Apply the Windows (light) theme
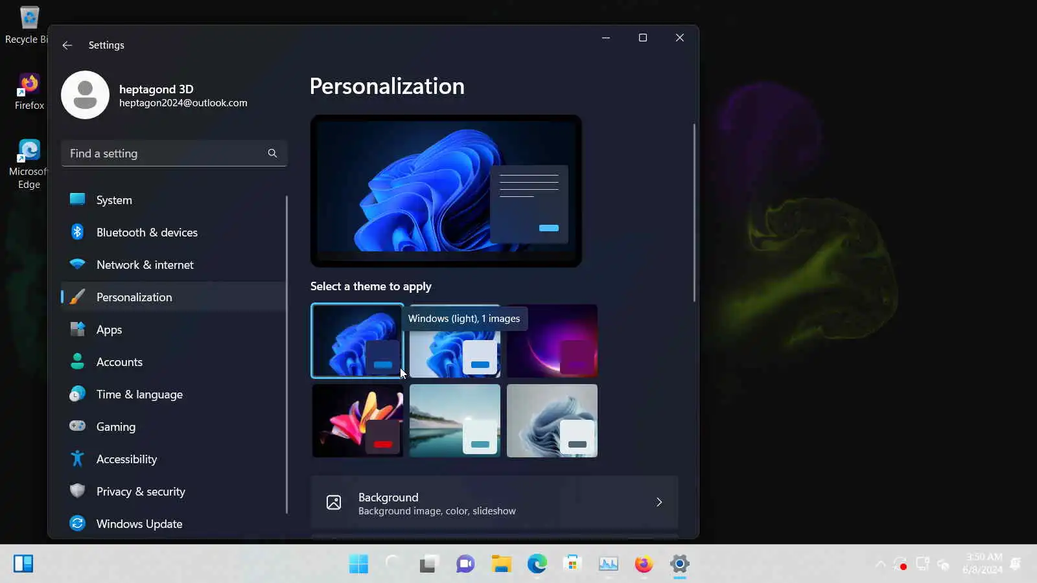1037x583 pixels. point(455,341)
